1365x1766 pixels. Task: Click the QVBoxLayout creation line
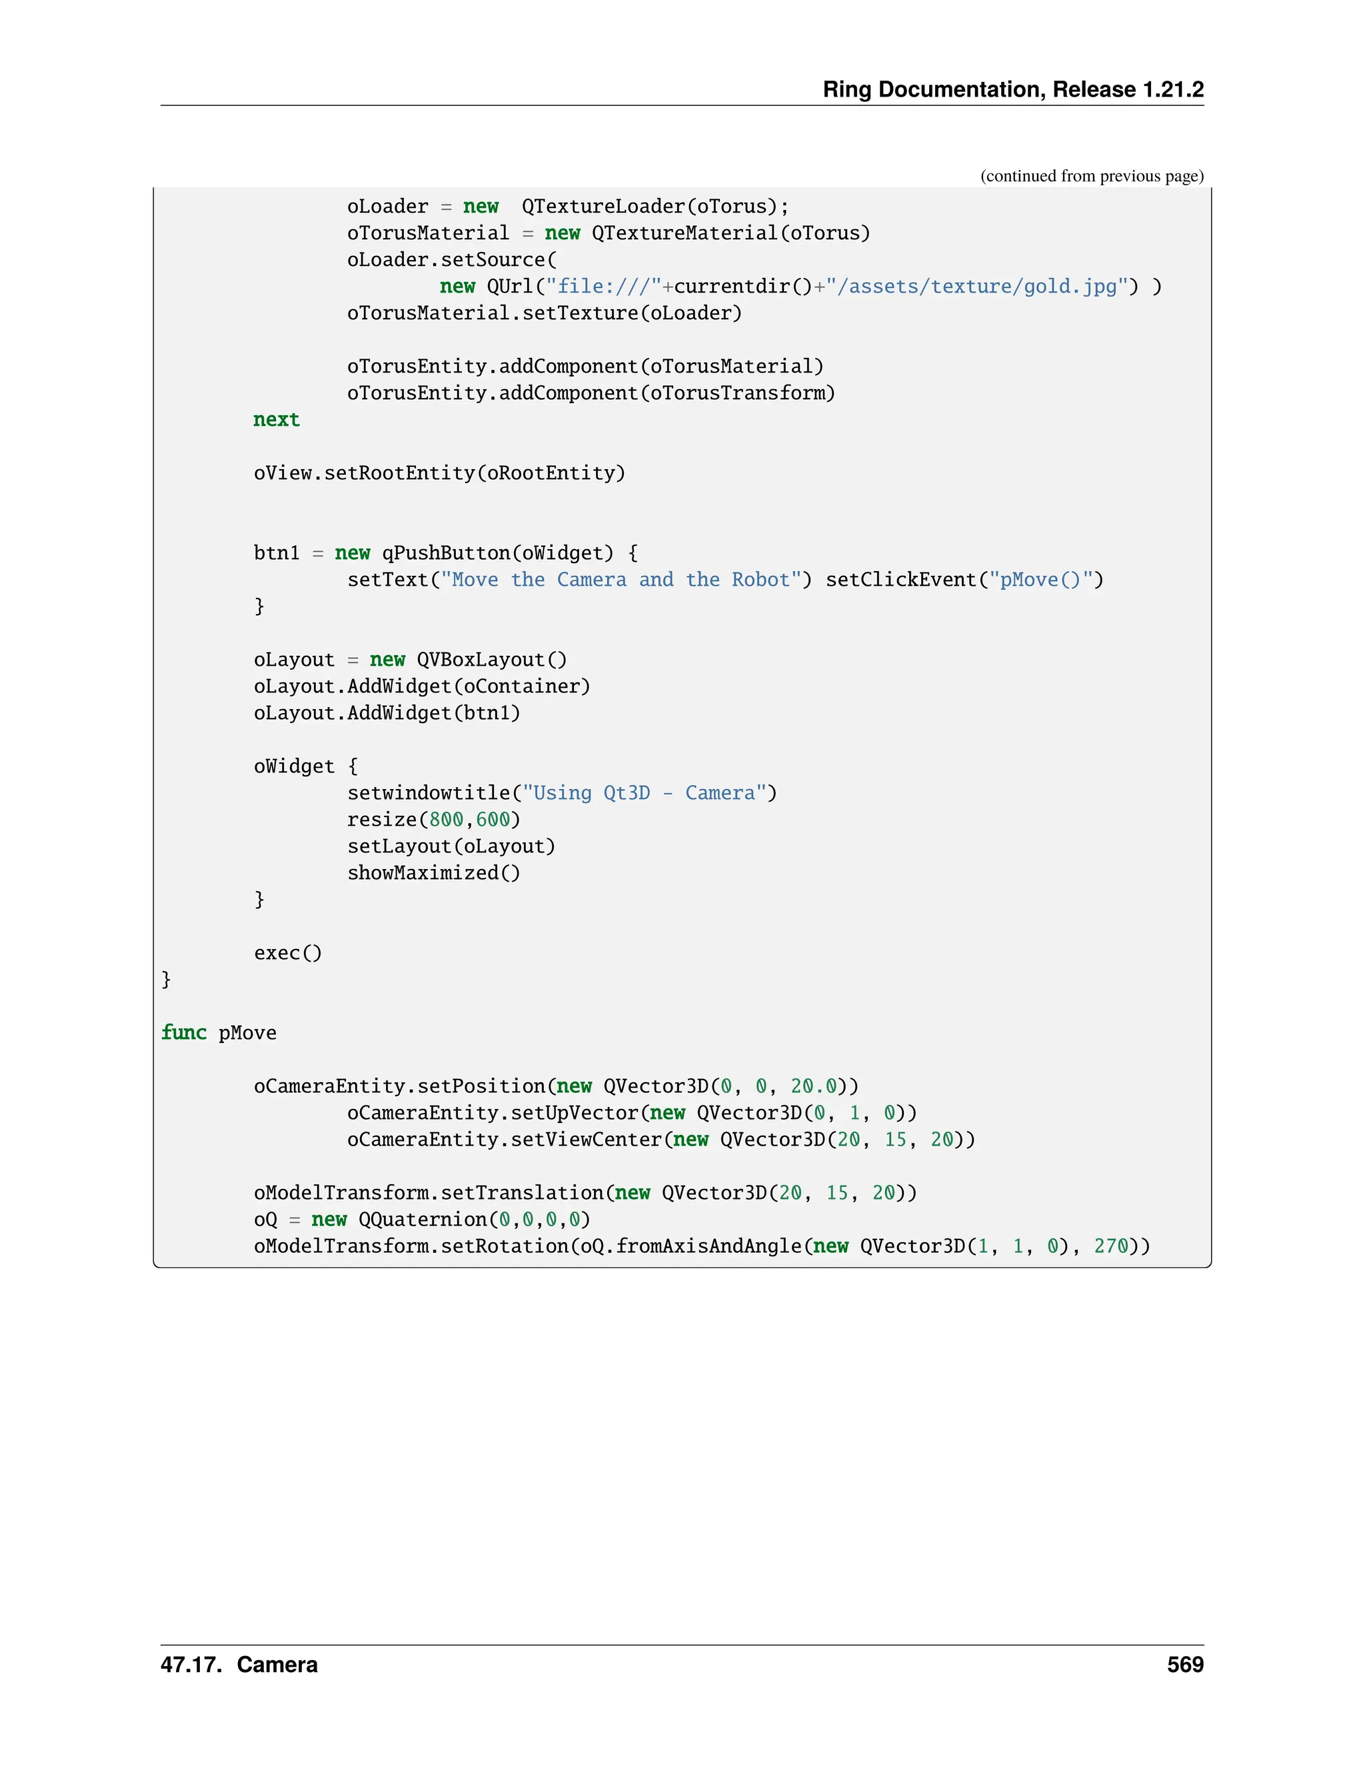tap(410, 660)
